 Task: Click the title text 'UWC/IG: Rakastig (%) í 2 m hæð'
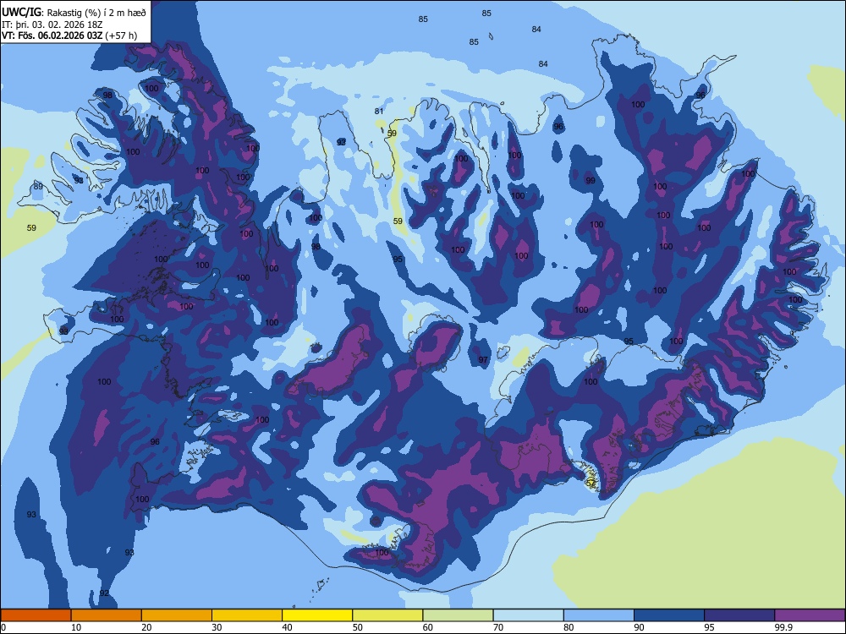coord(74,12)
